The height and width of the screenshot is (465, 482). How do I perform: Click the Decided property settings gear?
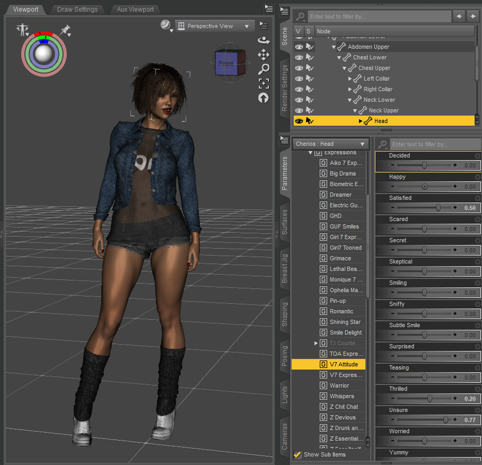(x=477, y=156)
